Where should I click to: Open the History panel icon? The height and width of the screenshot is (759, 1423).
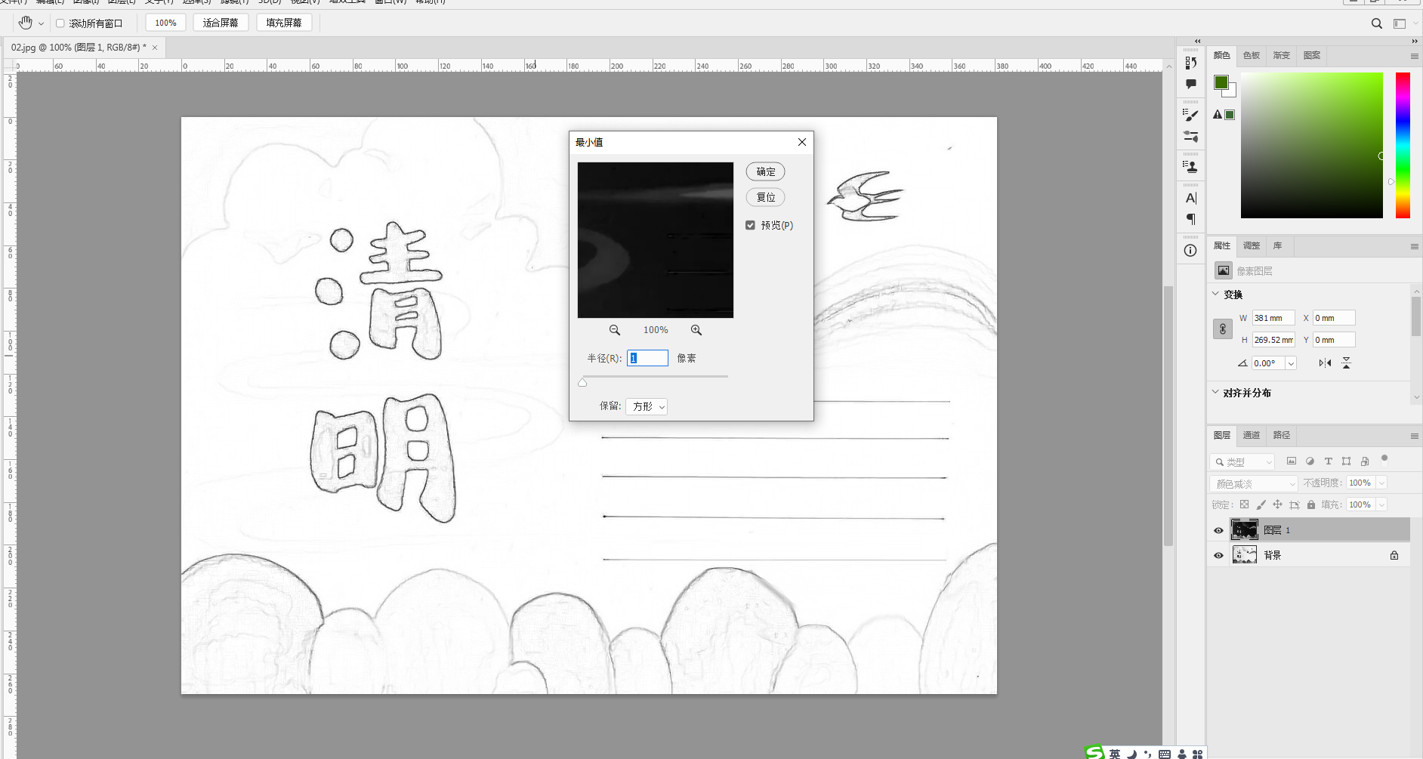pyautogui.click(x=1191, y=63)
